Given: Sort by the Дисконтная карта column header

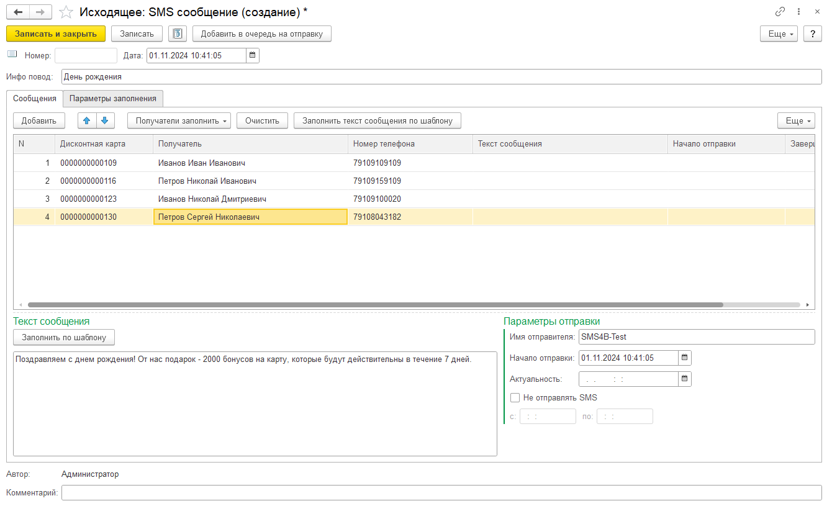Looking at the screenshot, I should pos(104,143).
